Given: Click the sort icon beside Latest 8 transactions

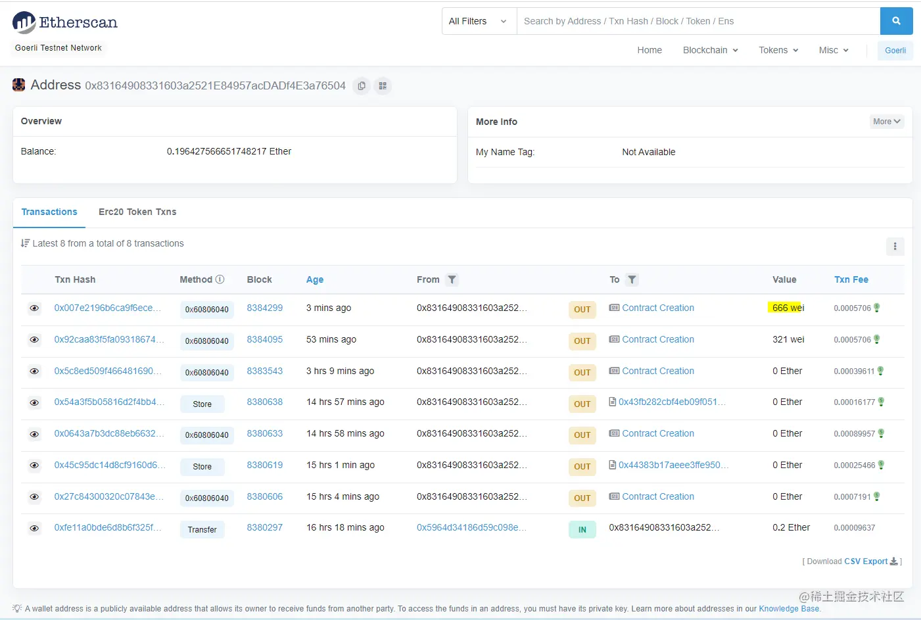Looking at the screenshot, I should (x=25, y=243).
